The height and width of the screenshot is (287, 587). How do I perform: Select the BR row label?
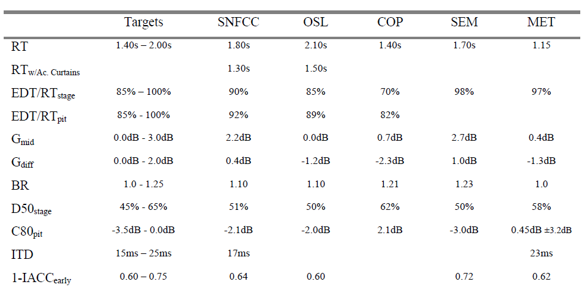pos(19,184)
